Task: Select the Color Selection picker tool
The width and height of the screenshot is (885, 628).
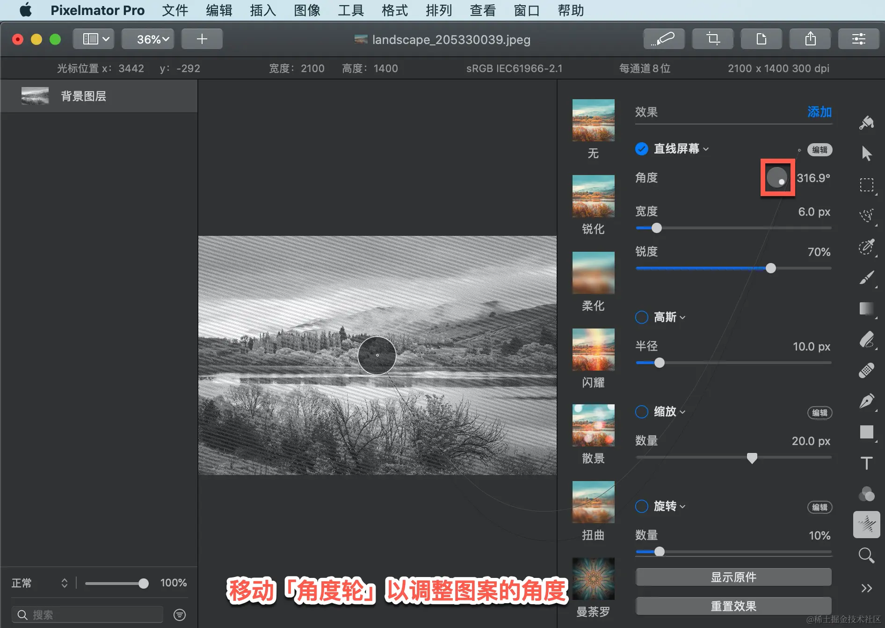Action: coord(866,246)
